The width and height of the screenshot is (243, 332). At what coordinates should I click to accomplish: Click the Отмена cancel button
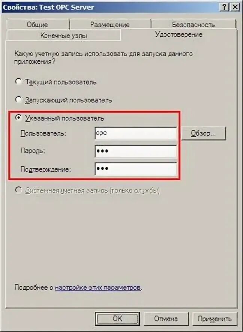(166, 319)
